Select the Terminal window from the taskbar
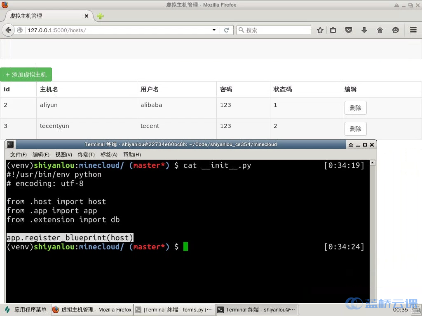This screenshot has height=316, width=422. point(256,309)
